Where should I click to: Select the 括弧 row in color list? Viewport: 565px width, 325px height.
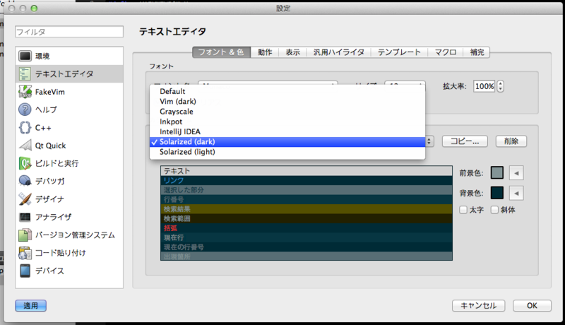(307, 228)
